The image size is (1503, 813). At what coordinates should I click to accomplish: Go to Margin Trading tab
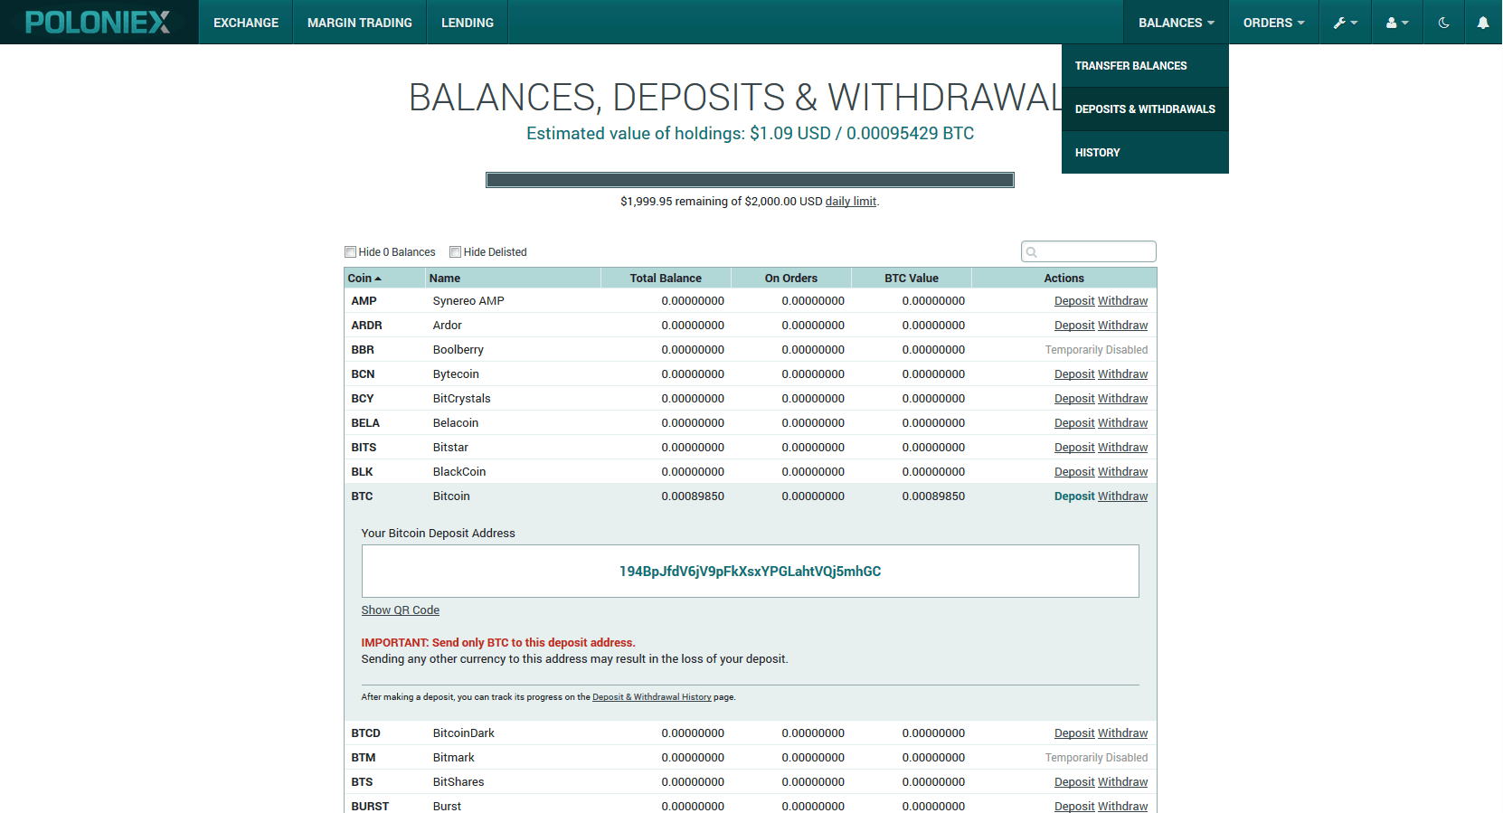click(x=359, y=23)
